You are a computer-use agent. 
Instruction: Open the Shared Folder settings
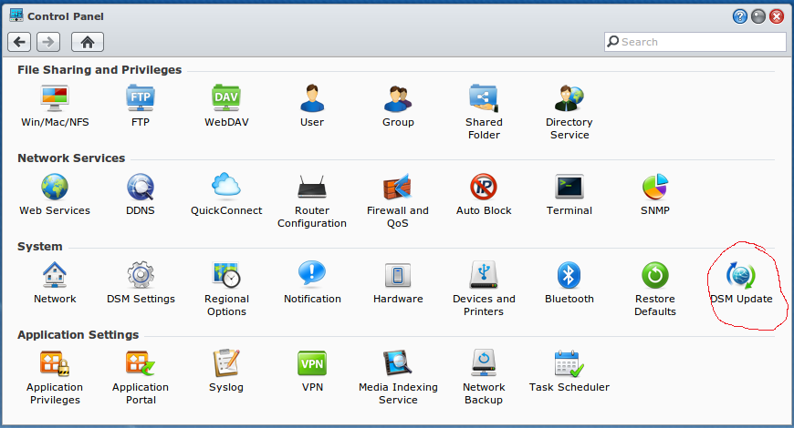pyautogui.click(x=484, y=97)
